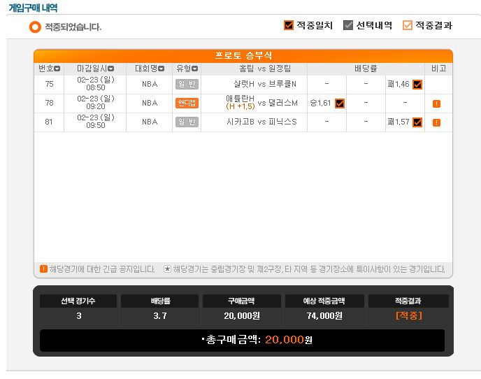Click away team text 댈러스M
Viewport: 481px width, 379px height.
pyautogui.click(x=283, y=103)
